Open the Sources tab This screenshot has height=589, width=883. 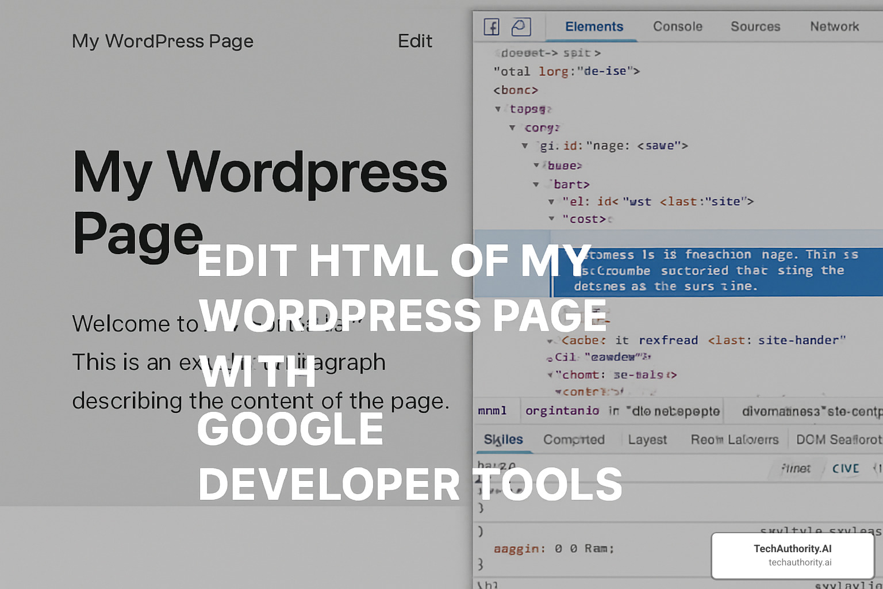755,26
